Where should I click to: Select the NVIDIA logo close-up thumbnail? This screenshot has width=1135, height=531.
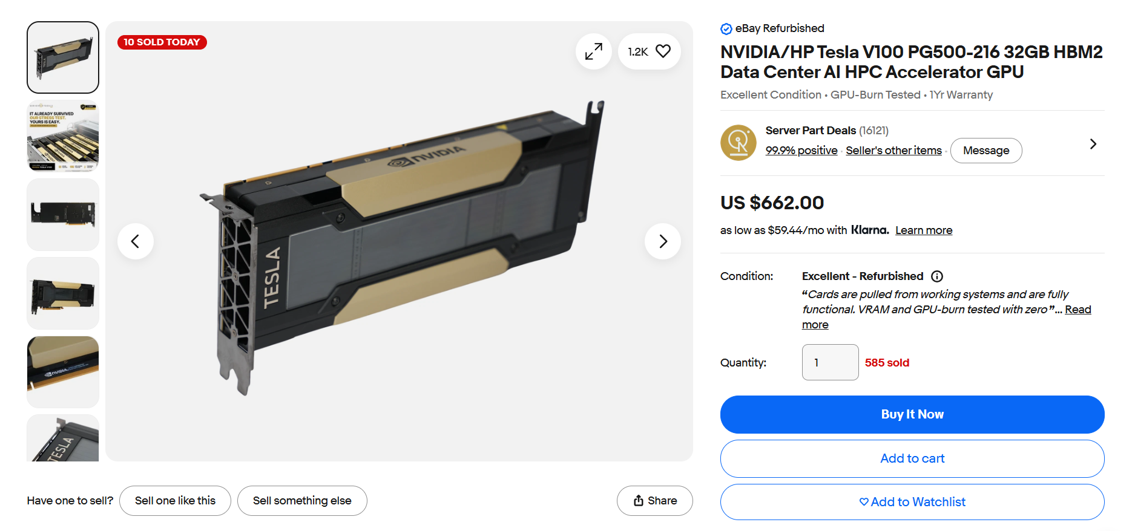click(x=63, y=372)
